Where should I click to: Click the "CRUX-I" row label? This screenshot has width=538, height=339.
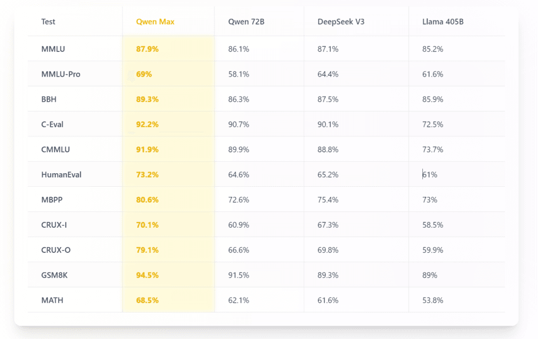54,225
